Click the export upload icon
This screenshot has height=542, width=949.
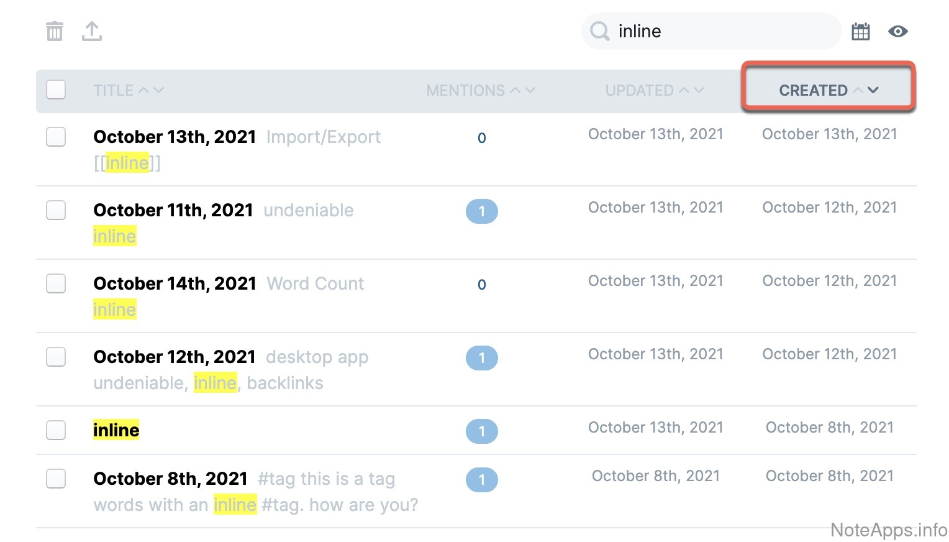(x=92, y=31)
